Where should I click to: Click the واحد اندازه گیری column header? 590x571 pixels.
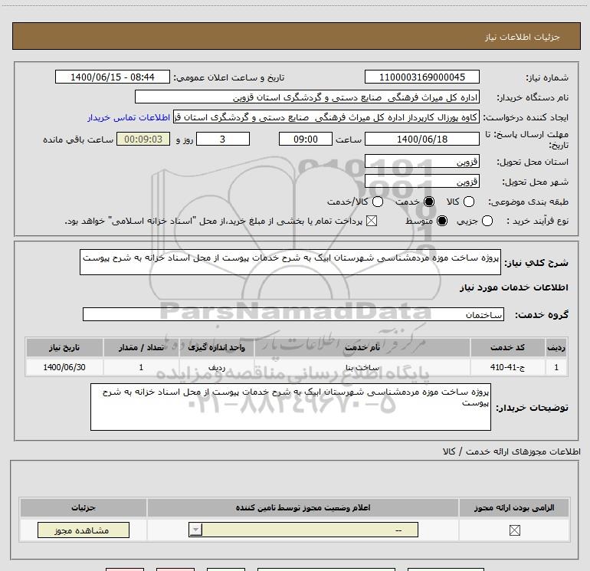click(217, 347)
